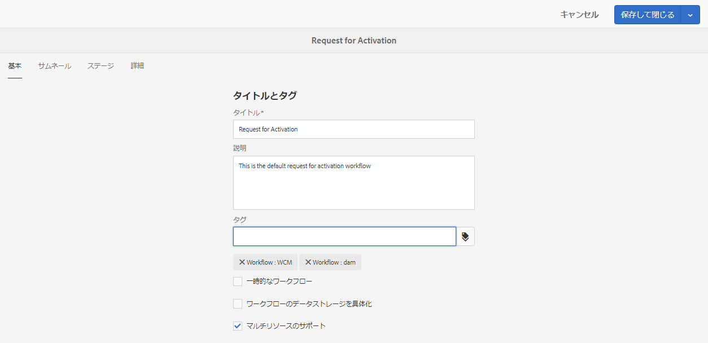
Task: Check ワークフローのデータストレージを具体化 option
Action: pos(238,304)
